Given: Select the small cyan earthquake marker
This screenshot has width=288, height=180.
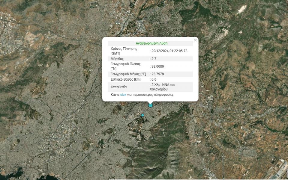Looking at the screenshot, I should [x=143, y=115].
